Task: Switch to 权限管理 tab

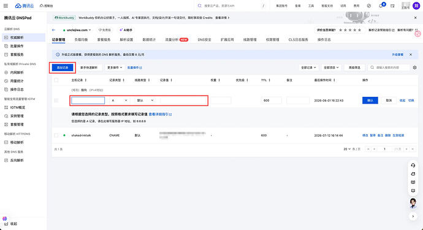Action: pyautogui.click(x=272, y=40)
